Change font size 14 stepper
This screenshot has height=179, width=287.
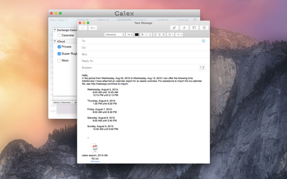pos(130,34)
